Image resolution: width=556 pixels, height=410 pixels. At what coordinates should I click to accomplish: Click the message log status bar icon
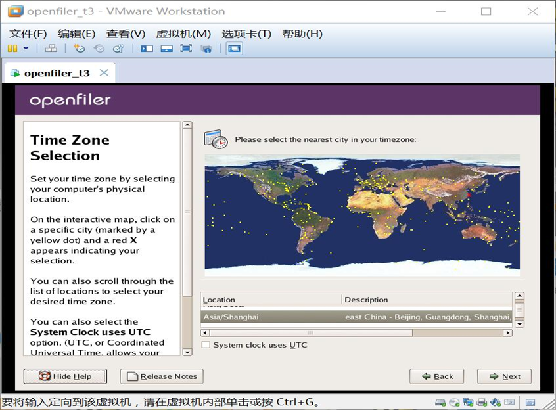(530, 402)
